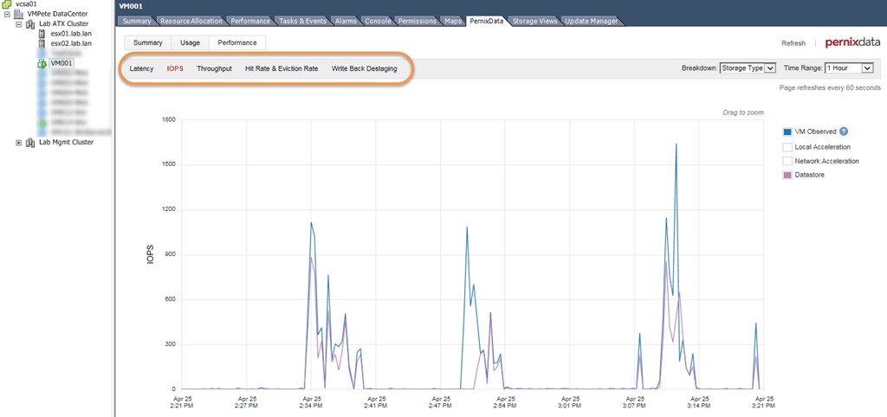Click the VM001 virtual machine icon
This screenshot has height=417, width=887.
(x=42, y=62)
